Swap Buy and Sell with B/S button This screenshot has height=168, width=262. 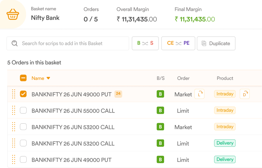[x=145, y=43]
